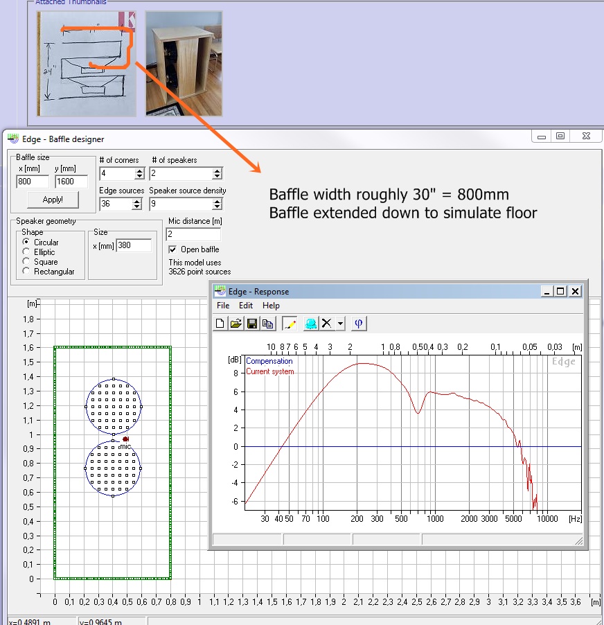This screenshot has height=625, width=604.
Task: Click the 1000 Hz axis label on the graph
Action: [x=435, y=518]
